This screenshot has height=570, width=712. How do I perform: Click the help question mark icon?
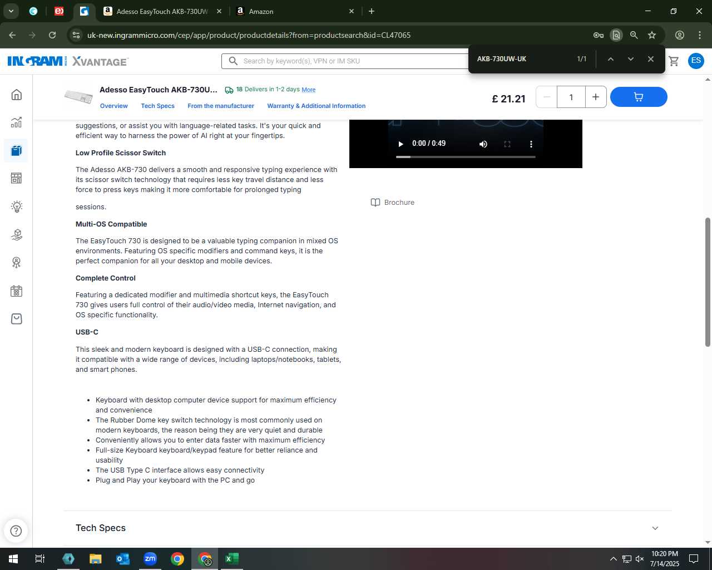click(16, 530)
